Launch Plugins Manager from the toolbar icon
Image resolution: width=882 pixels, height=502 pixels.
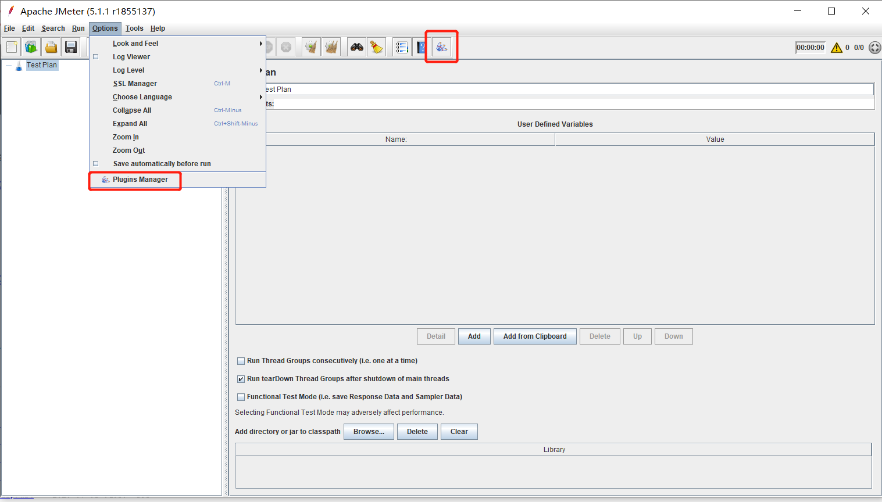[x=442, y=47]
